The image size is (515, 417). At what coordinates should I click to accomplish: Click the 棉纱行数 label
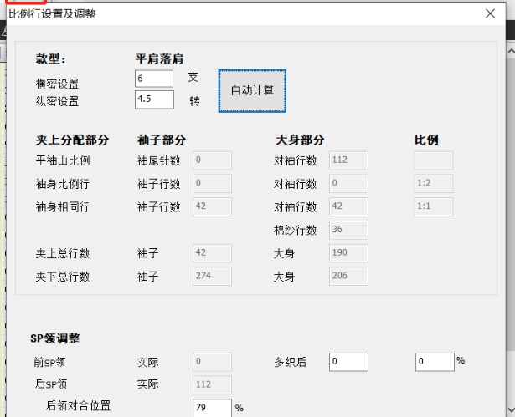click(296, 230)
